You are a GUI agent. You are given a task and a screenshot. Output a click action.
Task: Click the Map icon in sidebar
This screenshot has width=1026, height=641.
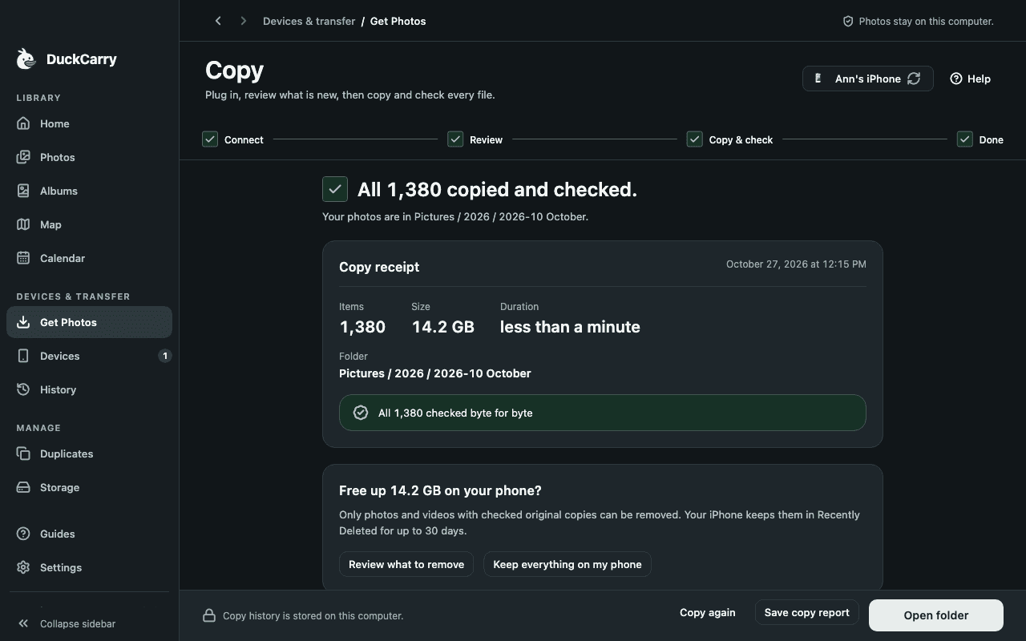tap(23, 224)
